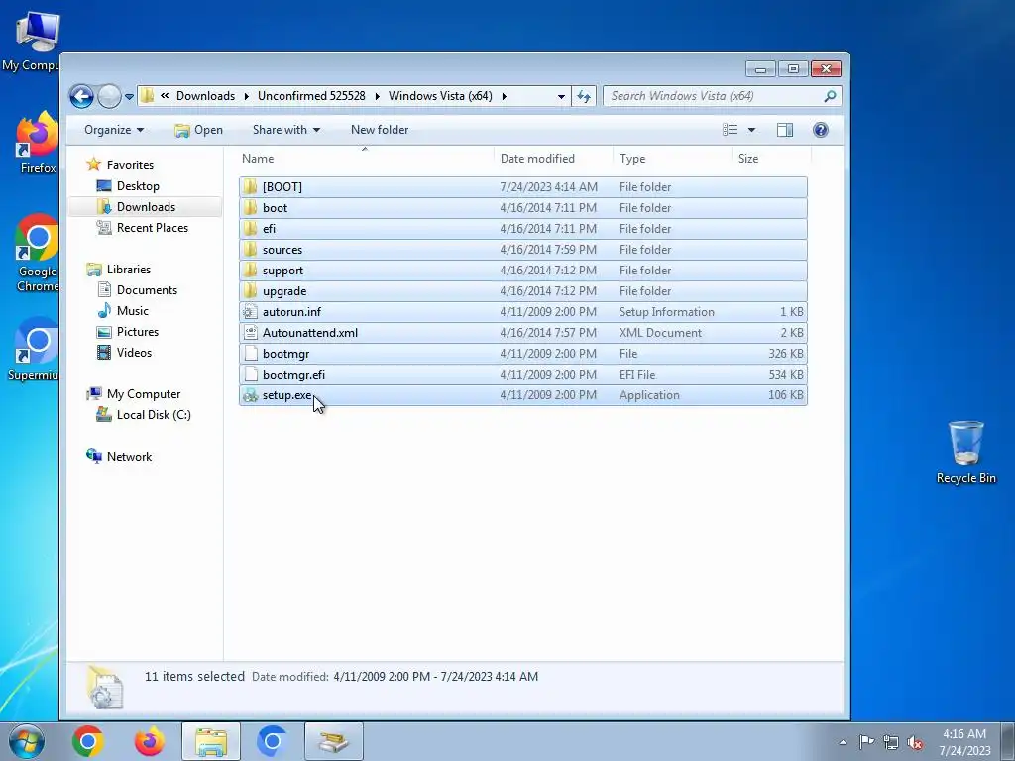Launch Firefox from the taskbar
Screen dimensions: 1015x761
[150, 741]
